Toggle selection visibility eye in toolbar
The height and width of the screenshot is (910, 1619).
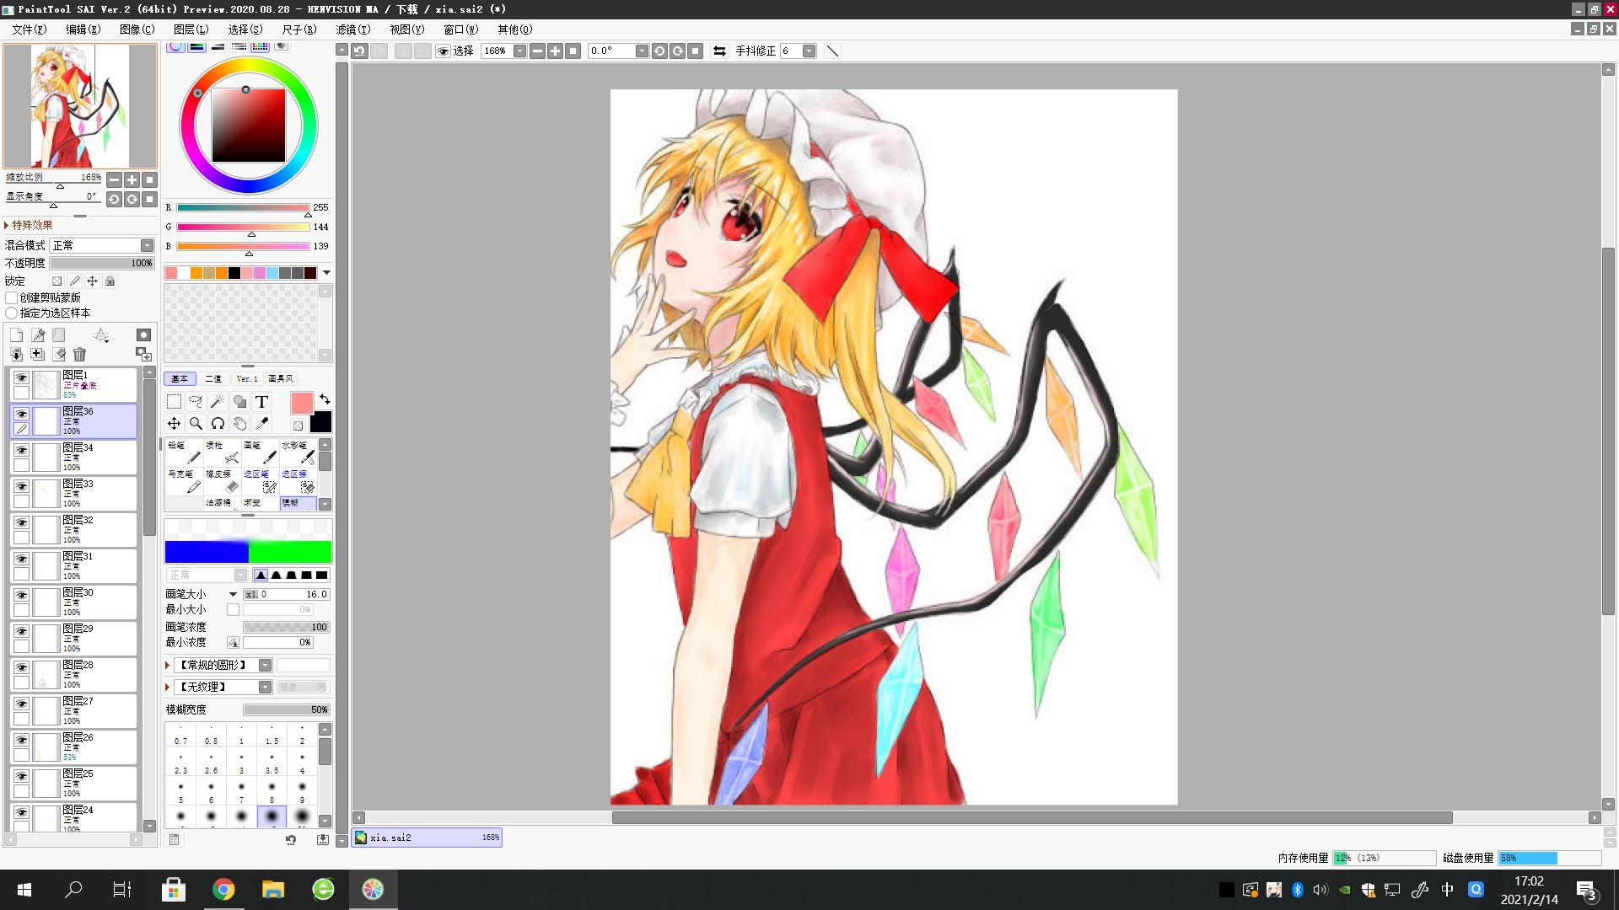click(x=443, y=51)
